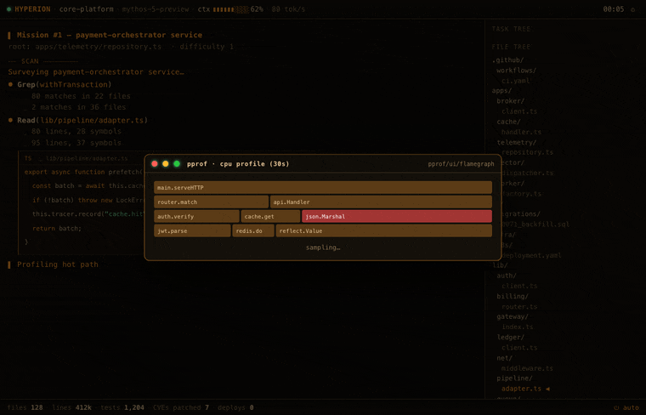Expand the ledger/ folder

(x=511, y=337)
